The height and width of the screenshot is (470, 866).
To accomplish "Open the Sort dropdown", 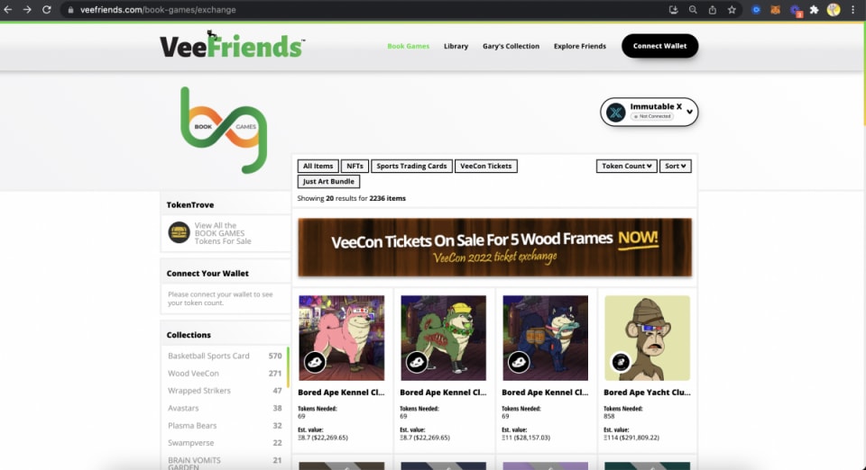I will (x=675, y=166).
